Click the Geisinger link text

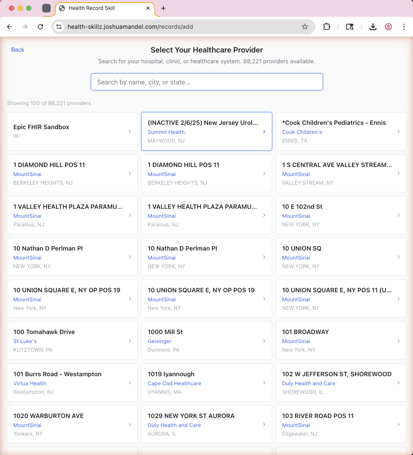160,341
